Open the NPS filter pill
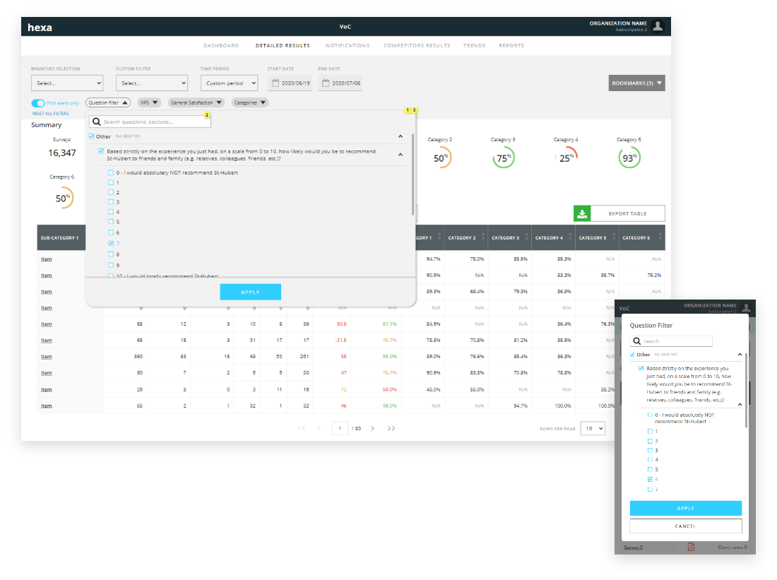The width and height of the screenshot is (777, 580). coord(148,102)
